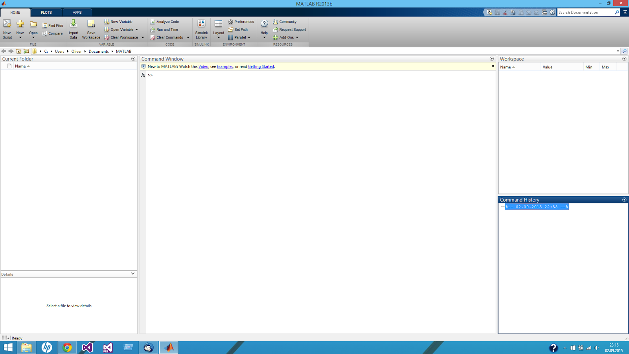
Task: Click Run and Time
Action: 164,29
